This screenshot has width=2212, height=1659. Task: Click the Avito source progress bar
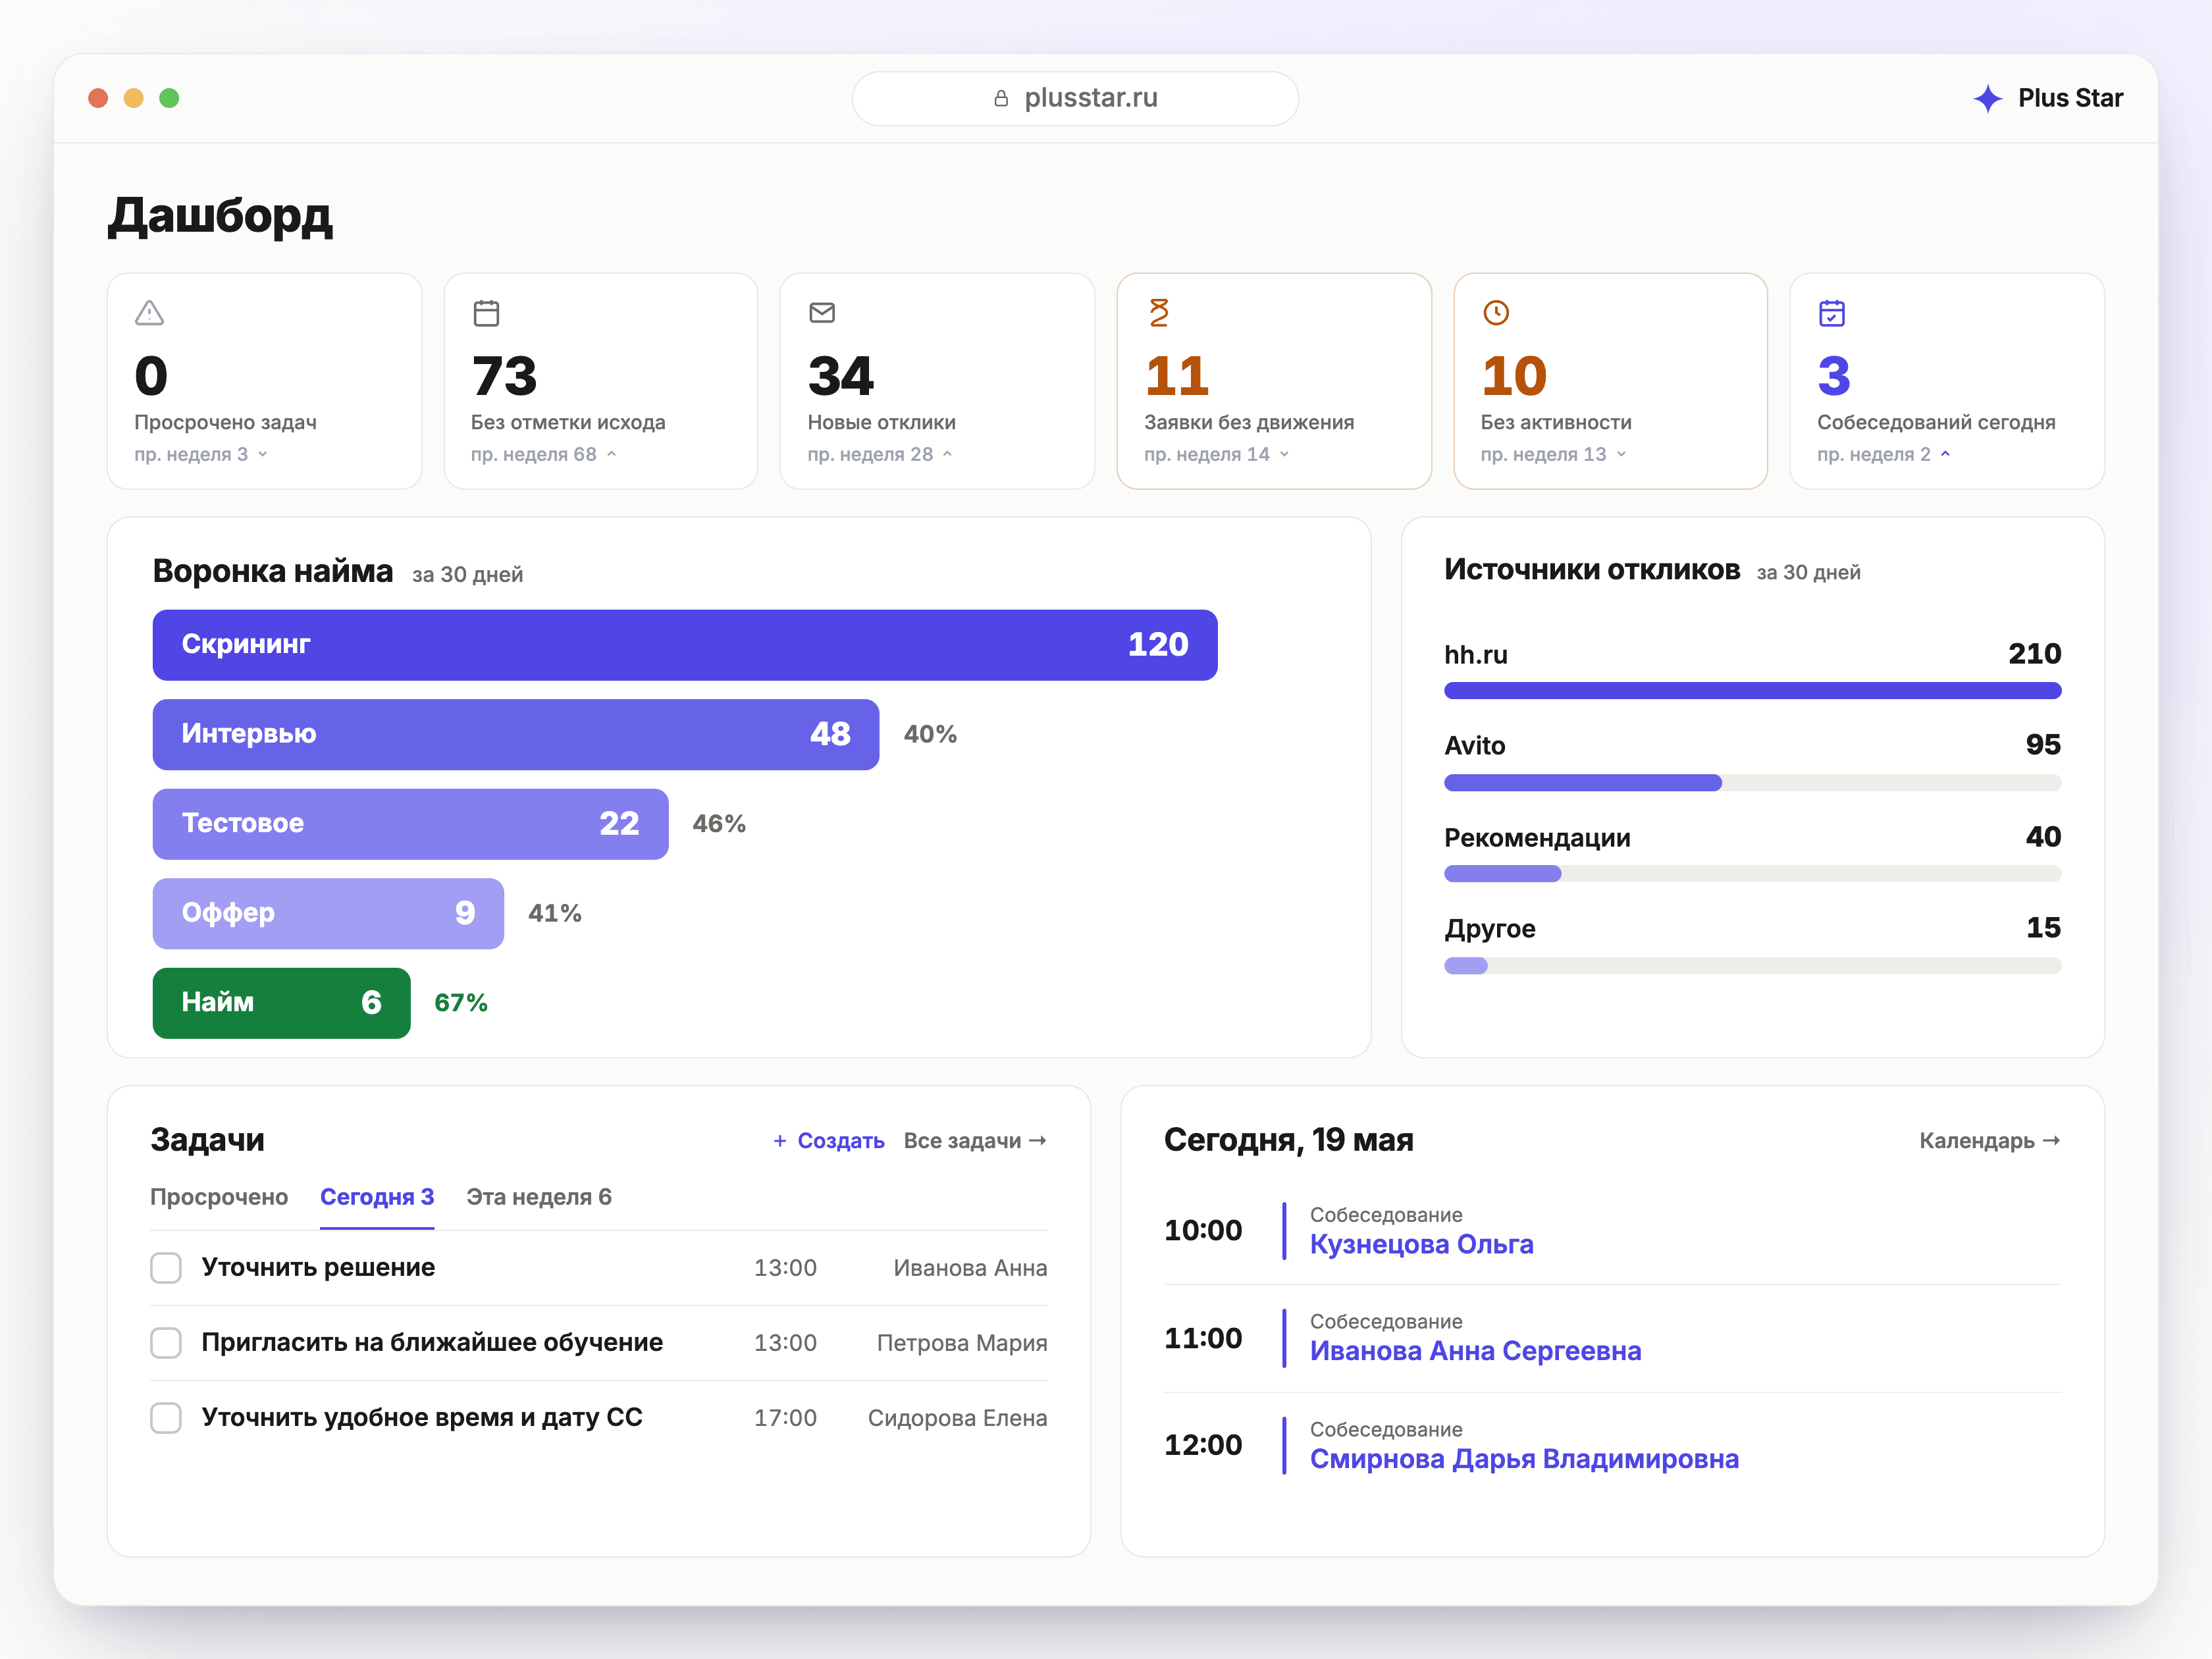point(1752,783)
